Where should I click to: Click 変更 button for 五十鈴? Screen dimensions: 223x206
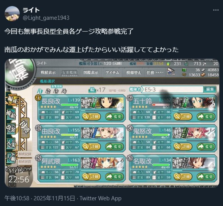click(206, 117)
